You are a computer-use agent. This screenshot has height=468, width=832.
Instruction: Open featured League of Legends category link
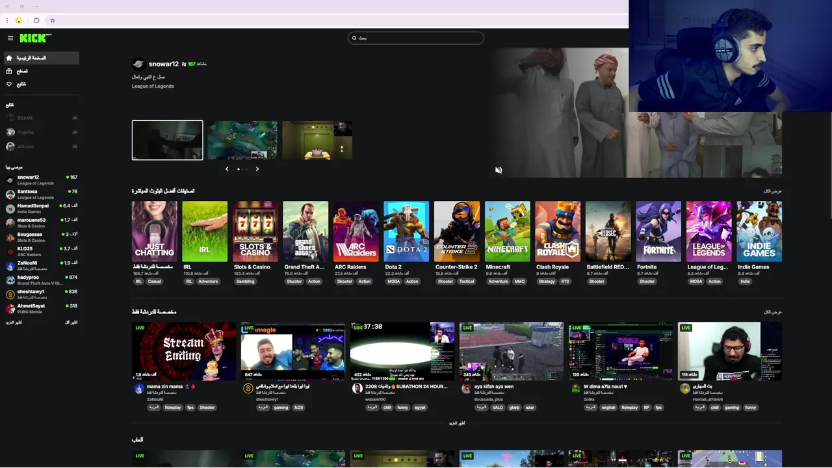153,86
